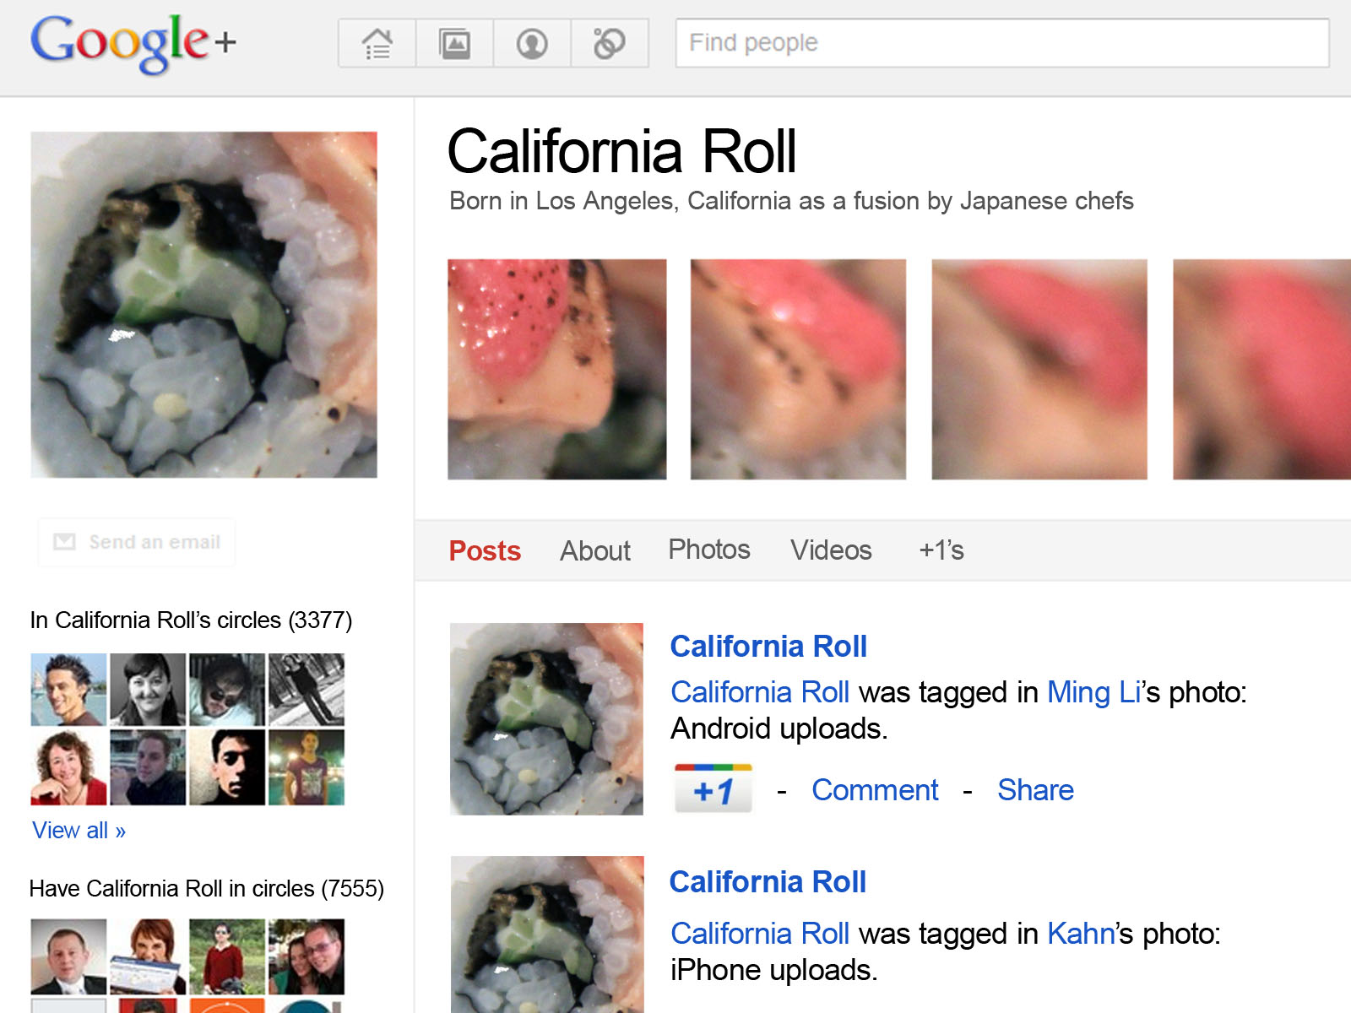Click the Home stream icon
Screen dimensions: 1351x1013
[x=377, y=43]
